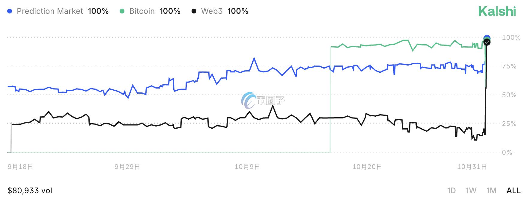Click the Kalshi logo
Screen dimensions: 527x201
coord(497,11)
